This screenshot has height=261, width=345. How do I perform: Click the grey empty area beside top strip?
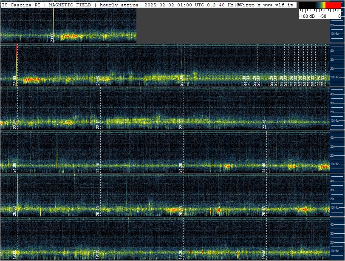pyautogui.click(x=233, y=26)
